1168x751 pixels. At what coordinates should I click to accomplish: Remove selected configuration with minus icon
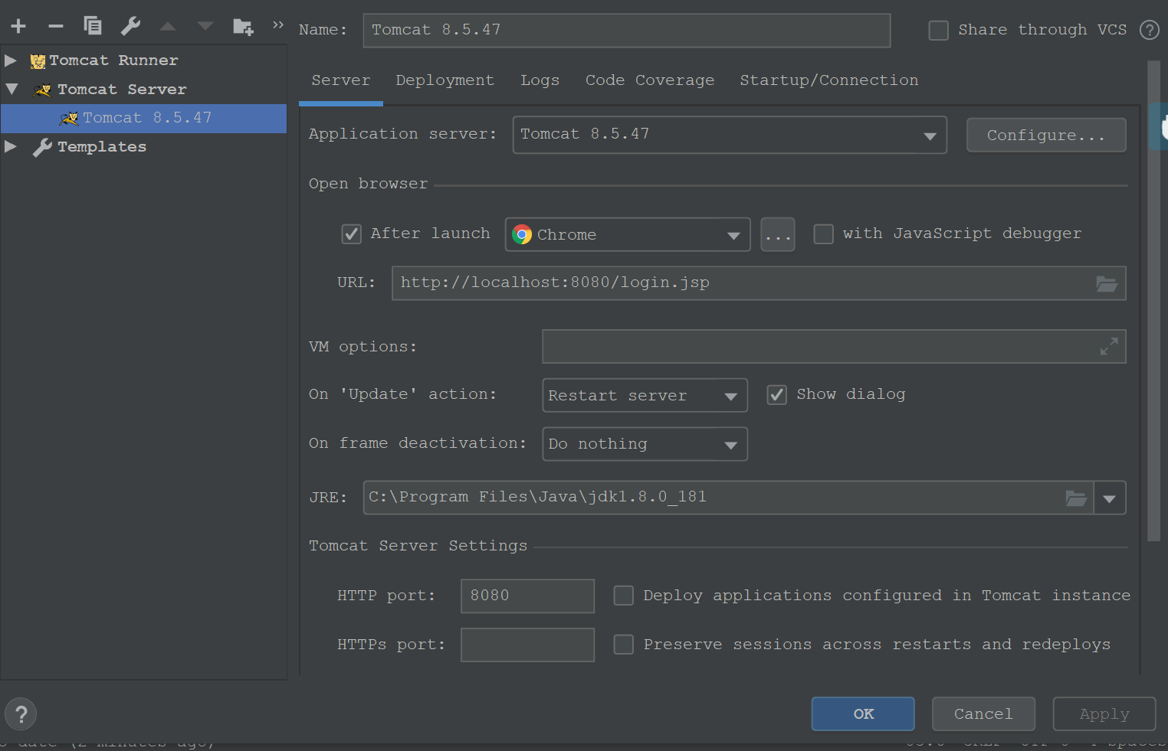point(55,26)
